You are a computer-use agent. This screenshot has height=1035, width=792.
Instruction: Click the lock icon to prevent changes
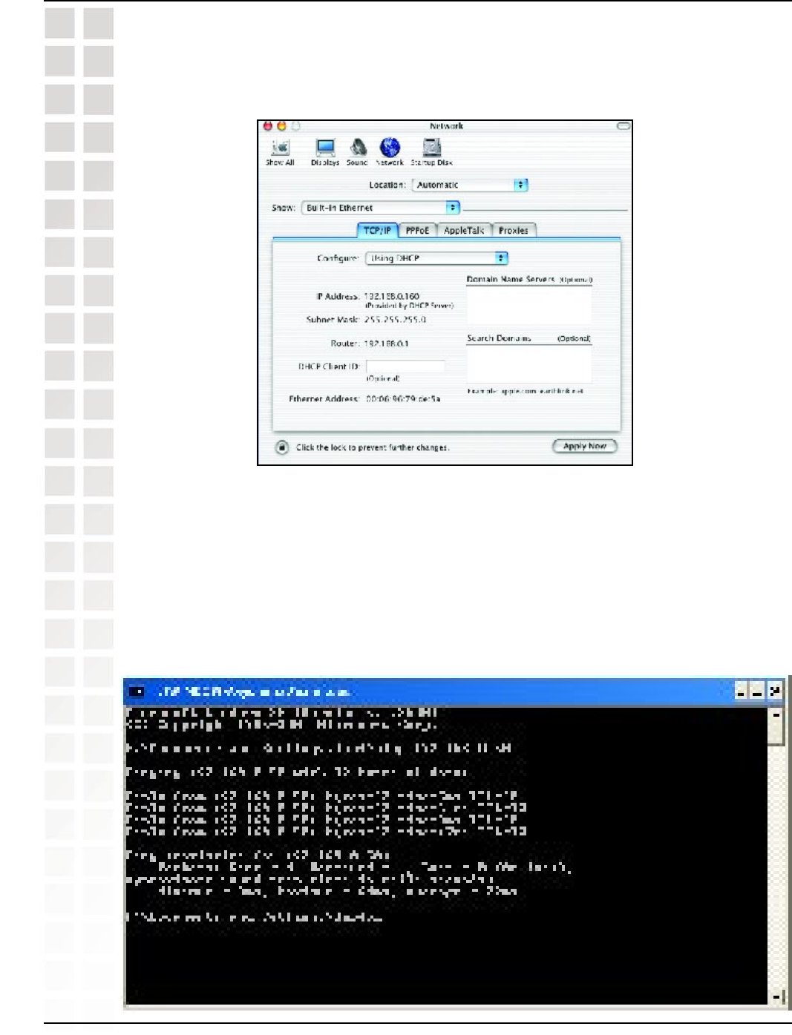click(x=282, y=447)
